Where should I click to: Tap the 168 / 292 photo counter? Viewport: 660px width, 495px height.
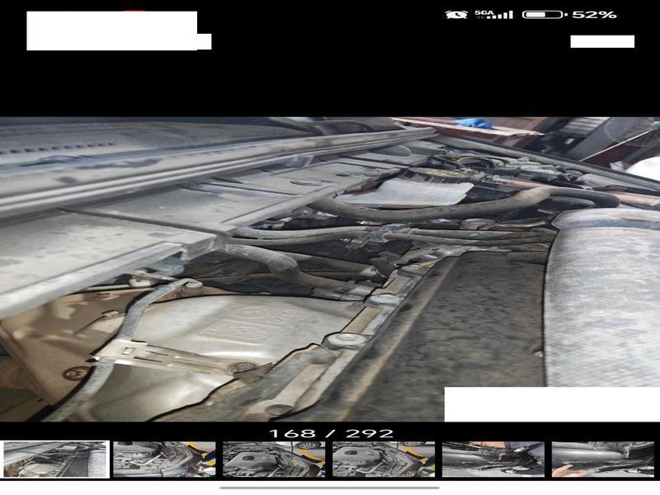coord(330,433)
